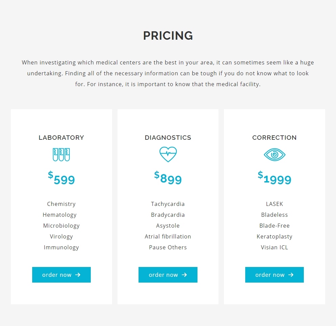The image size is (336, 326).
Task: Order the Laboratory plan now
Action: pyautogui.click(x=62, y=275)
